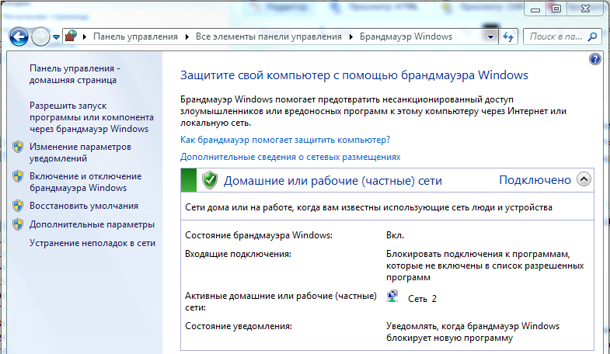Open 'Панель управления - домашняя страница' link
610x354 pixels.
(75, 75)
